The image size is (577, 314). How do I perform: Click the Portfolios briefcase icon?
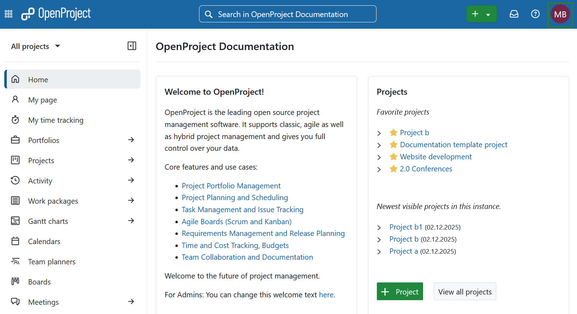tap(15, 140)
